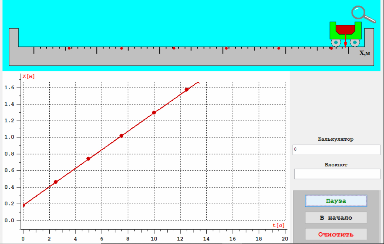Click the "t[c]" horizontal axis title

(279, 225)
